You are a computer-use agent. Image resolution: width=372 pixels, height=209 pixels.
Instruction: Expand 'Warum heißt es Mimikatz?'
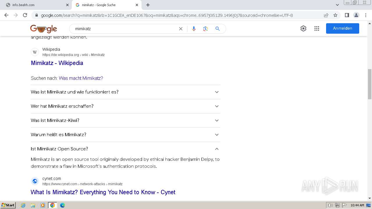(125, 135)
